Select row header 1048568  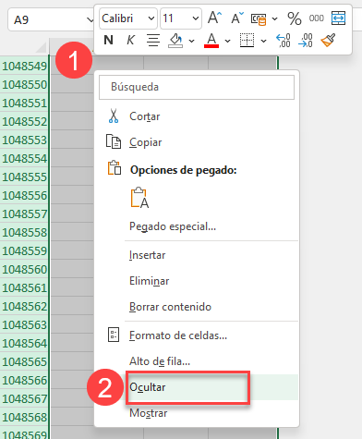coord(24,417)
